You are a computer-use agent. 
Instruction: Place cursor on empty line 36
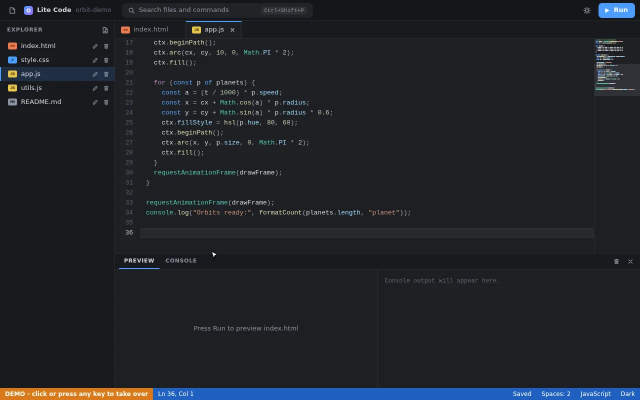click(367, 233)
